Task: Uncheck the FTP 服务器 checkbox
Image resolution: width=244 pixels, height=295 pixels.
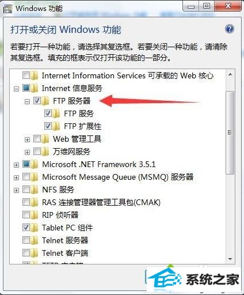Action: pyautogui.click(x=37, y=100)
